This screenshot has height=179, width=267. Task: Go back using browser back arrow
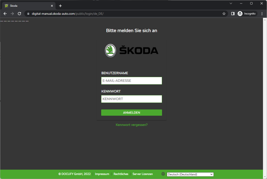5,14
